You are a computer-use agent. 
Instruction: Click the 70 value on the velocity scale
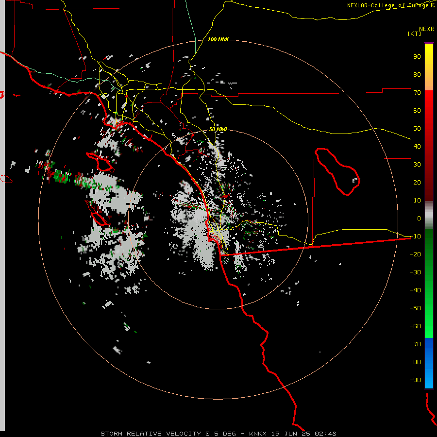pyautogui.click(x=417, y=93)
